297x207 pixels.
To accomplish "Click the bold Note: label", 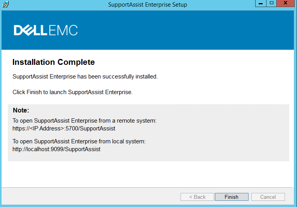I will 21,110.
